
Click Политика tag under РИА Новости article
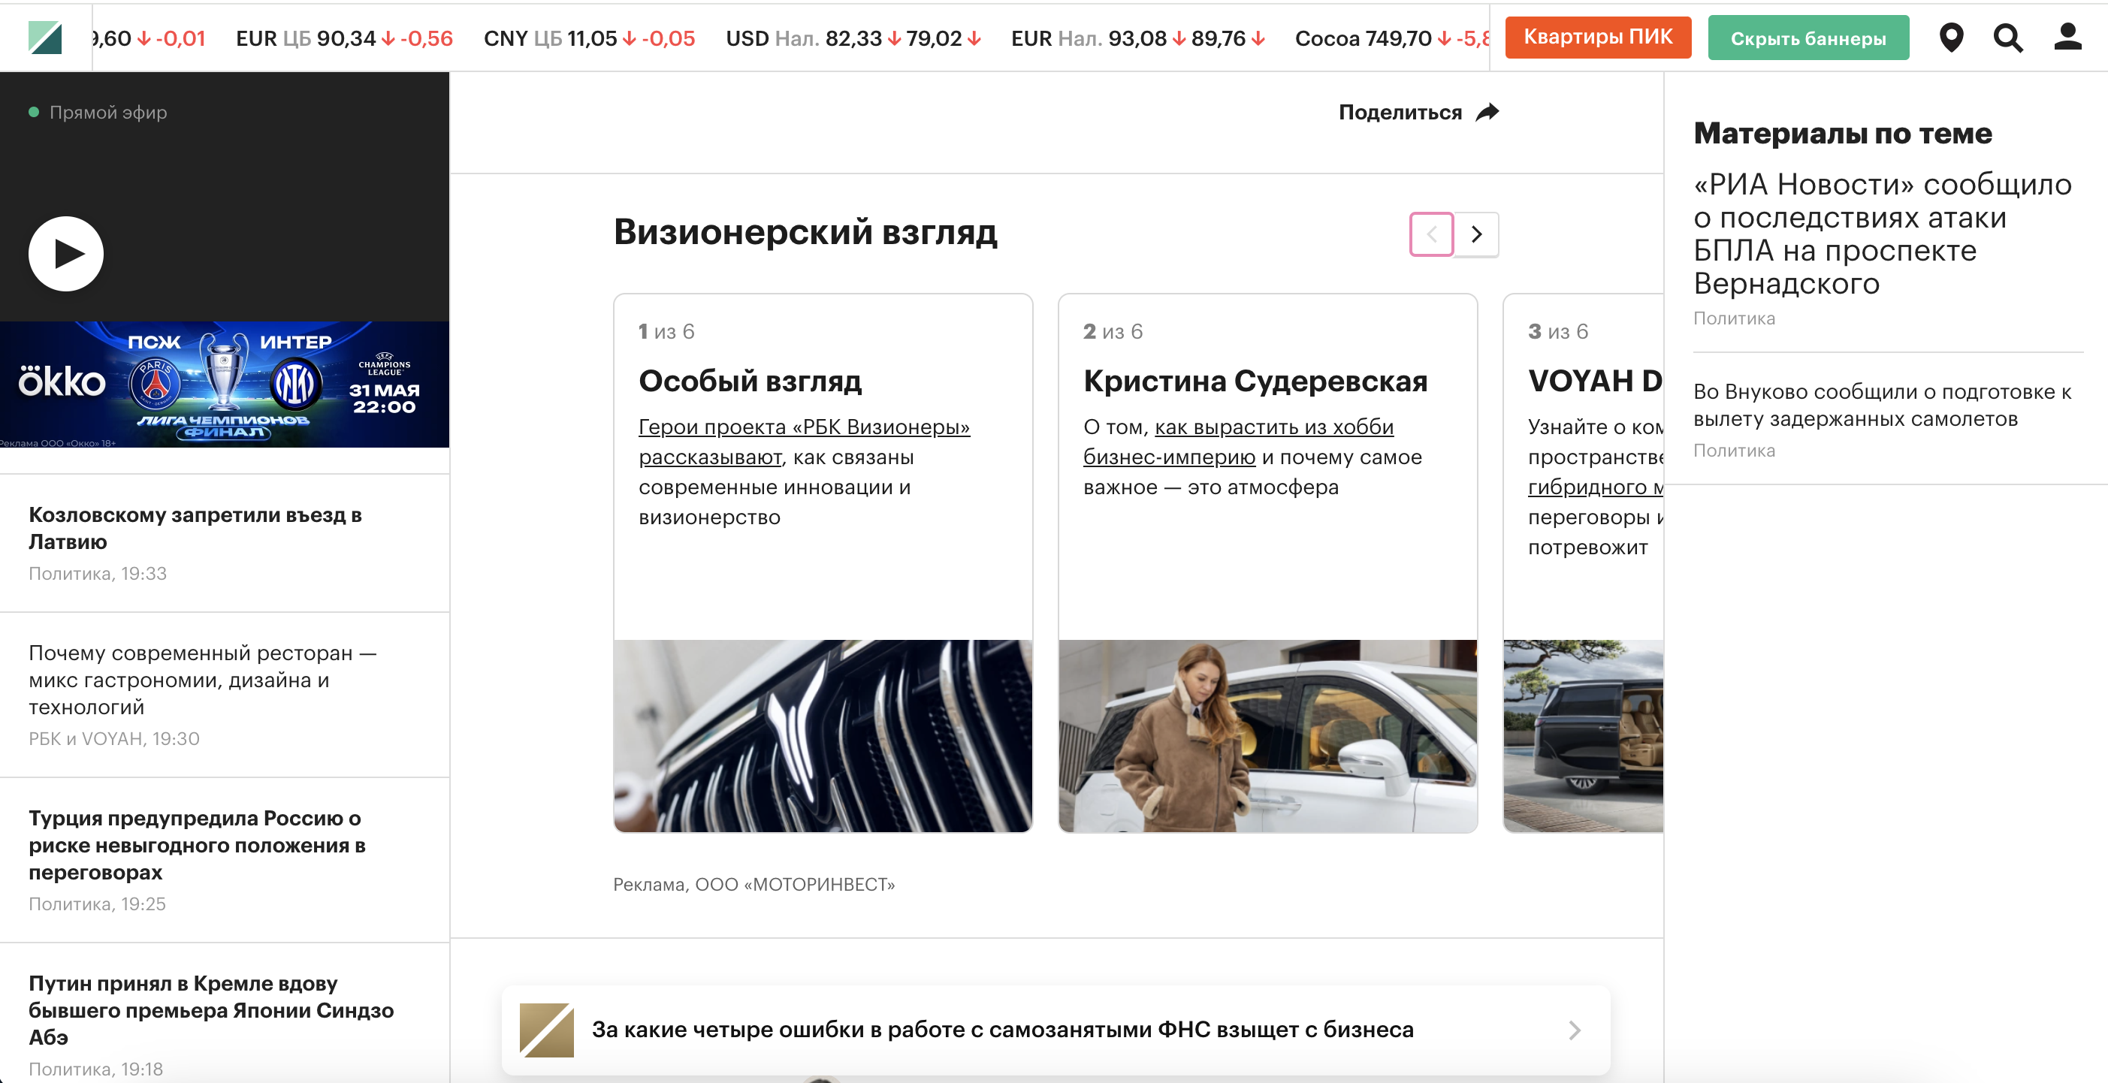tap(1734, 319)
